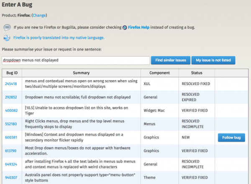Click My issue is not listed
Viewport: 251px width, 184px height.
tap(213, 60)
